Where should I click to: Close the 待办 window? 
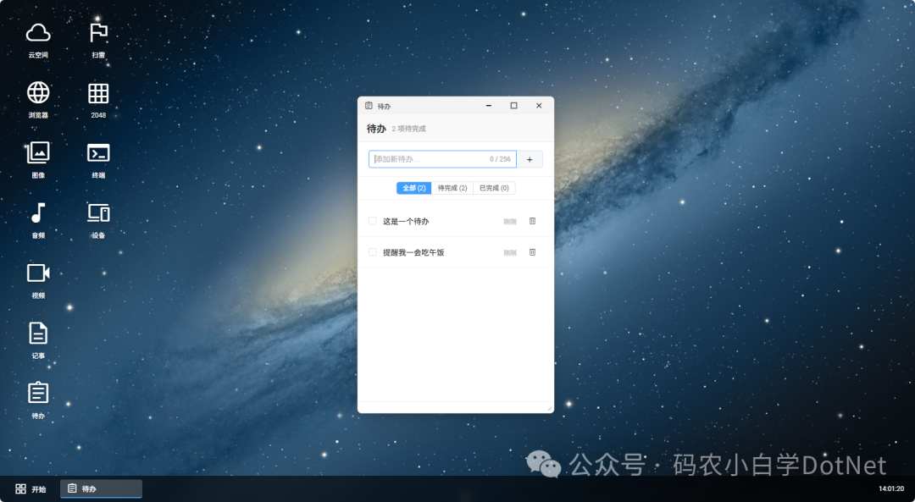pos(539,106)
